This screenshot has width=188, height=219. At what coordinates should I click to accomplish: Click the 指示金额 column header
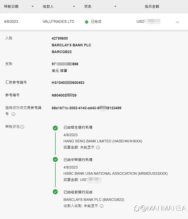pos(152,6)
